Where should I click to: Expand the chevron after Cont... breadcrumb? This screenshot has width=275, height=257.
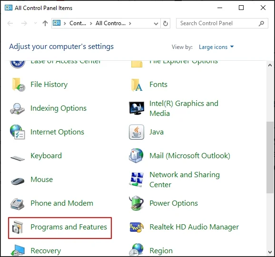91,23
